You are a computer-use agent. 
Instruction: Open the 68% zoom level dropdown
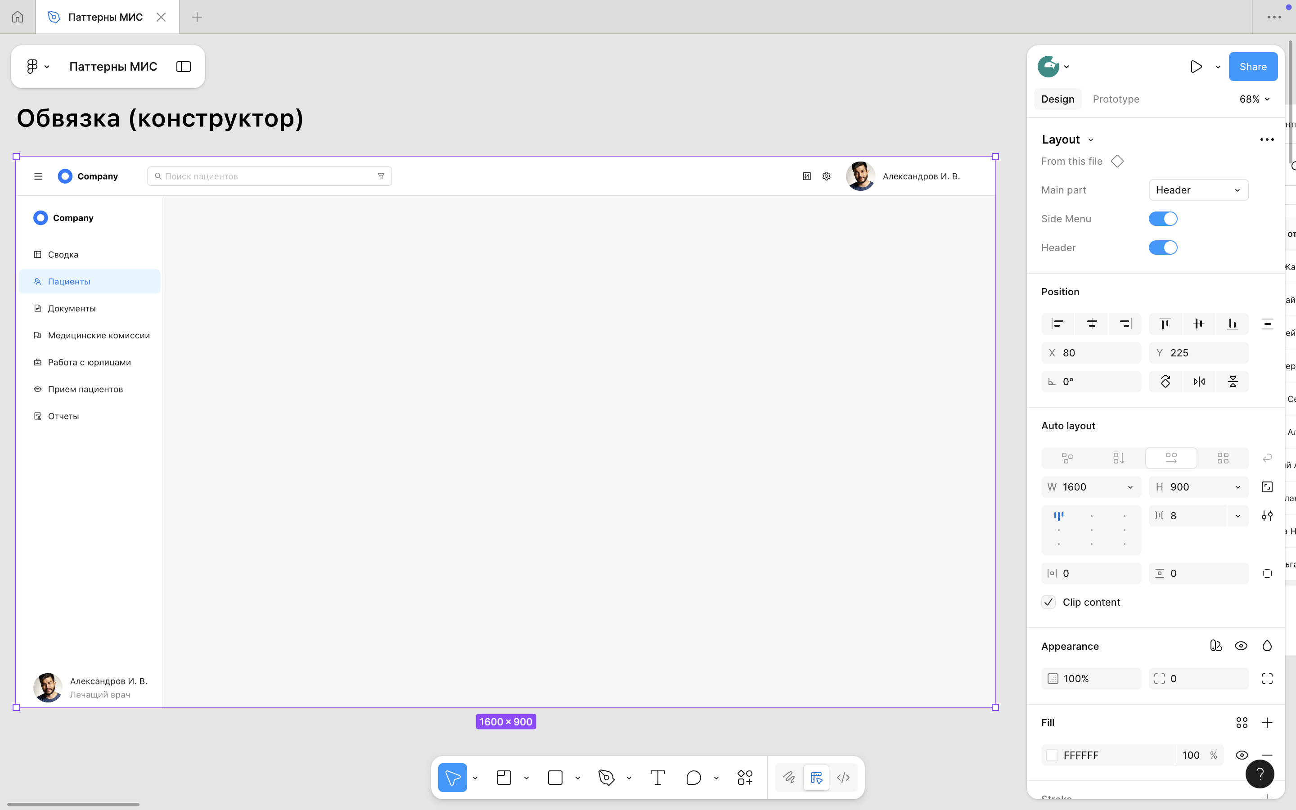coord(1255,99)
